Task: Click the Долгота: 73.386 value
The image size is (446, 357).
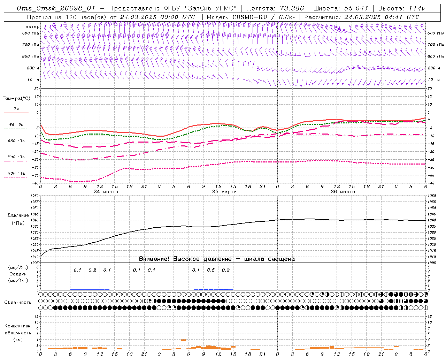Action: (275, 8)
